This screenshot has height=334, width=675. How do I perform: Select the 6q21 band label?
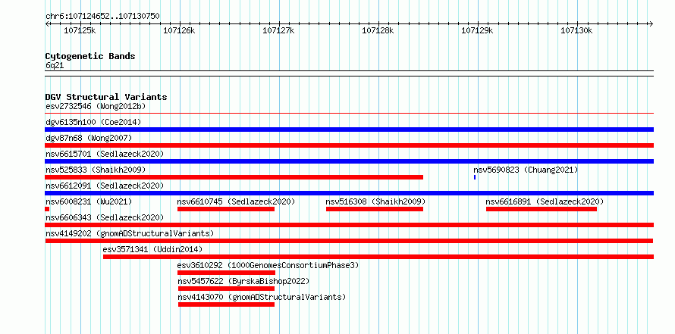(55, 65)
